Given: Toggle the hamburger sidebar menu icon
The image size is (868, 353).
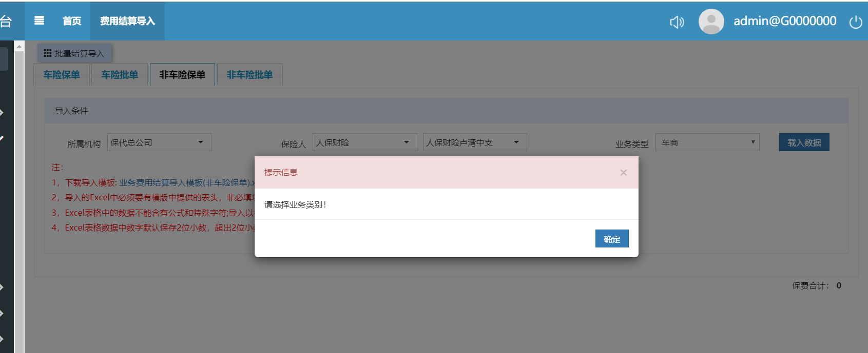Looking at the screenshot, I should [39, 20].
